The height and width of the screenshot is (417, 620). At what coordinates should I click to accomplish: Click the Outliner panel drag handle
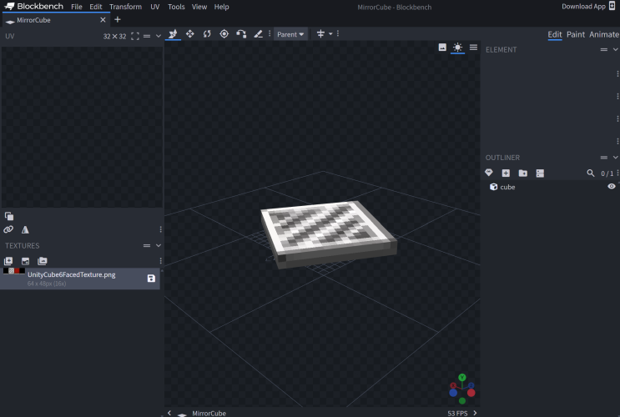click(x=604, y=158)
